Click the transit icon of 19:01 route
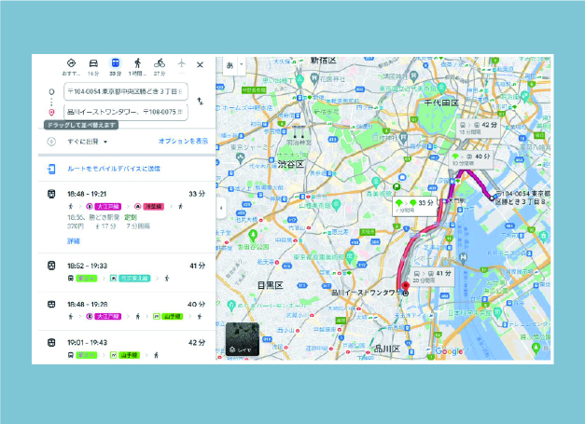The width and height of the screenshot is (585, 424). 51,342
